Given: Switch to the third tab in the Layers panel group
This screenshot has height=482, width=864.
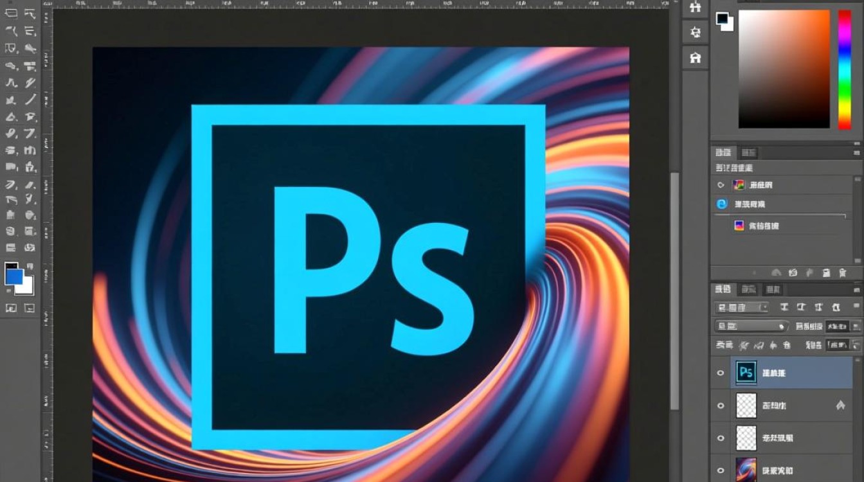Looking at the screenshot, I should click(773, 290).
